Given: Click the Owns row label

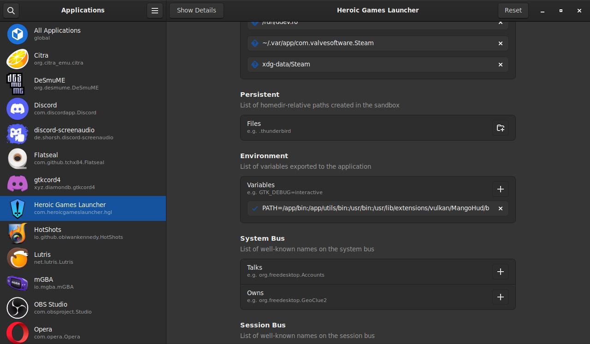Looking at the screenshot, I should click(255, 293).
